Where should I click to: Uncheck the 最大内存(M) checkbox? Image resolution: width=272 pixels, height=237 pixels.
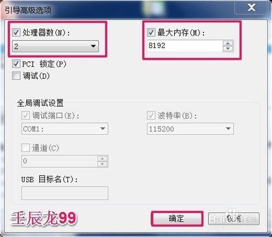151,33
